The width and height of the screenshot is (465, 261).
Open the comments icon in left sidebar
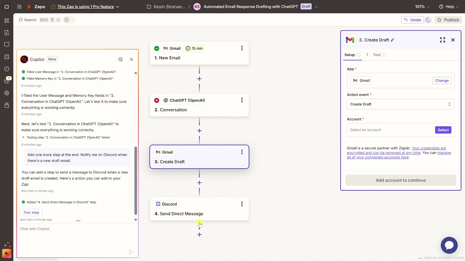(x=7, y=45)
